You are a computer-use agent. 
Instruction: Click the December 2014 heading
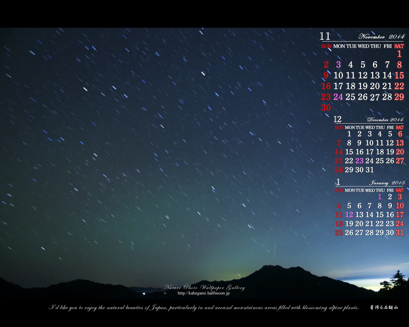[385, 120]
